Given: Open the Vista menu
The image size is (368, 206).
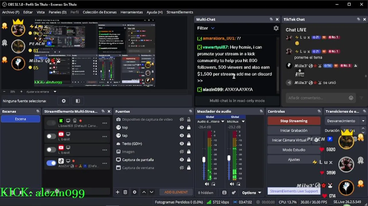Looking at the screenshot, I should click(x=40, y=12).
